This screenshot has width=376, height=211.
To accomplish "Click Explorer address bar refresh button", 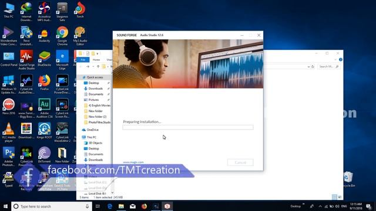I will pos(313,66).
